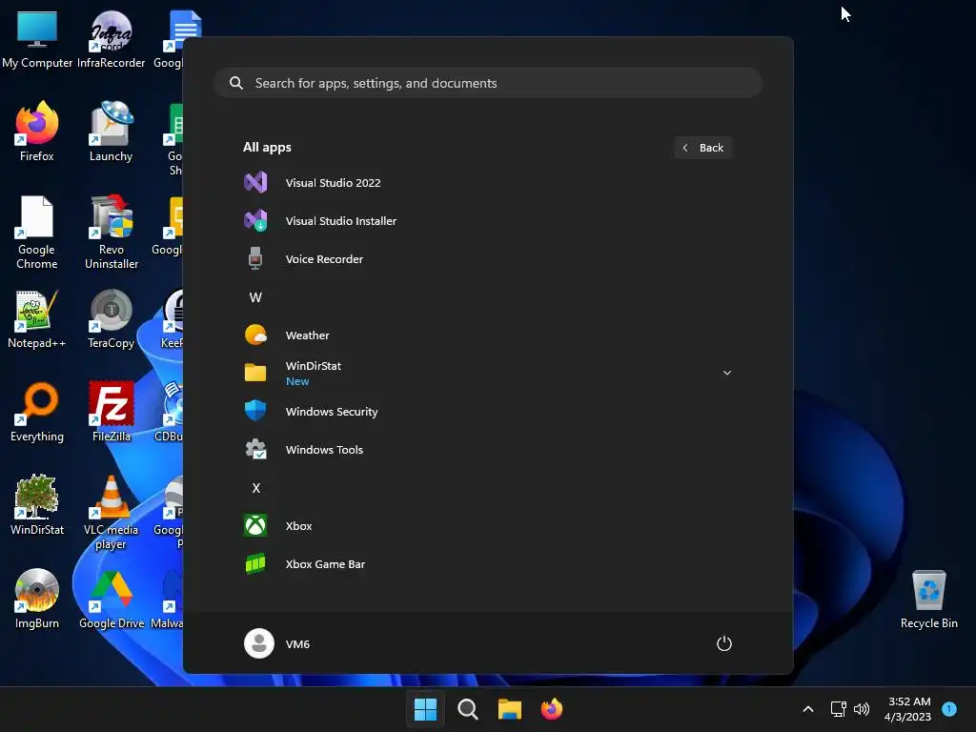
Task: Select Google Chrome desktop shortcut
Action: (37, 233)
